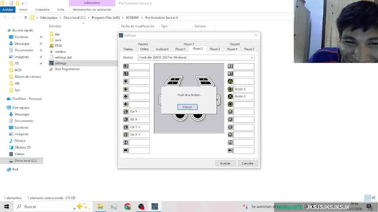Sort by the Fecha de modificación column
Viewport: 378px width, 212px height.
(x=138, y=26)
